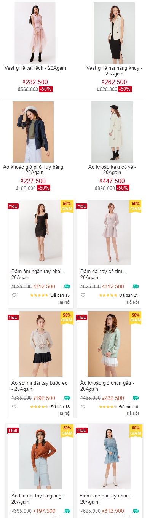
Task: Open Vest gi lê hai hàng khuy title link
Action: tap(114, 71)
